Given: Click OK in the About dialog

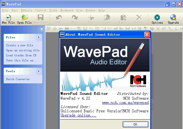Looking at the screenshot, I should [135, 124].
